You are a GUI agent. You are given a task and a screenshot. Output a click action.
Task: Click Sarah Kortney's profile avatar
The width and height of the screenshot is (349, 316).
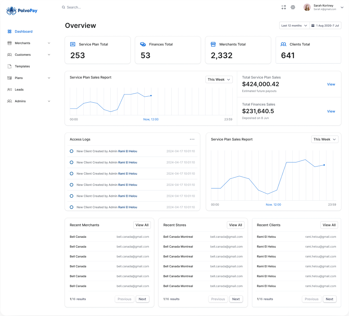[x=307, y=7]
